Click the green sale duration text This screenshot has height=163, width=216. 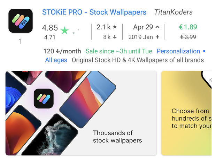point(119,51)
